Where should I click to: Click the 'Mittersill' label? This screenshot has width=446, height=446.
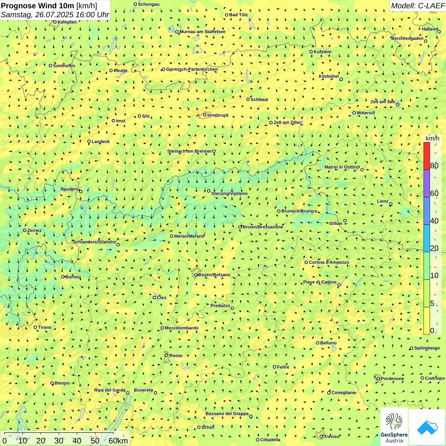click(366, 113)
